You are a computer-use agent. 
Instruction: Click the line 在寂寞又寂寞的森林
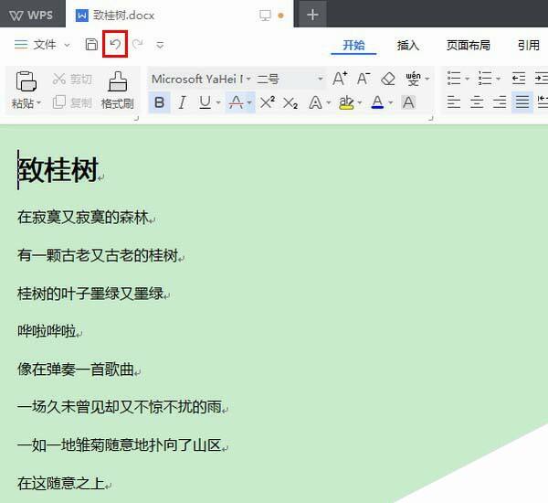[83, 218]
